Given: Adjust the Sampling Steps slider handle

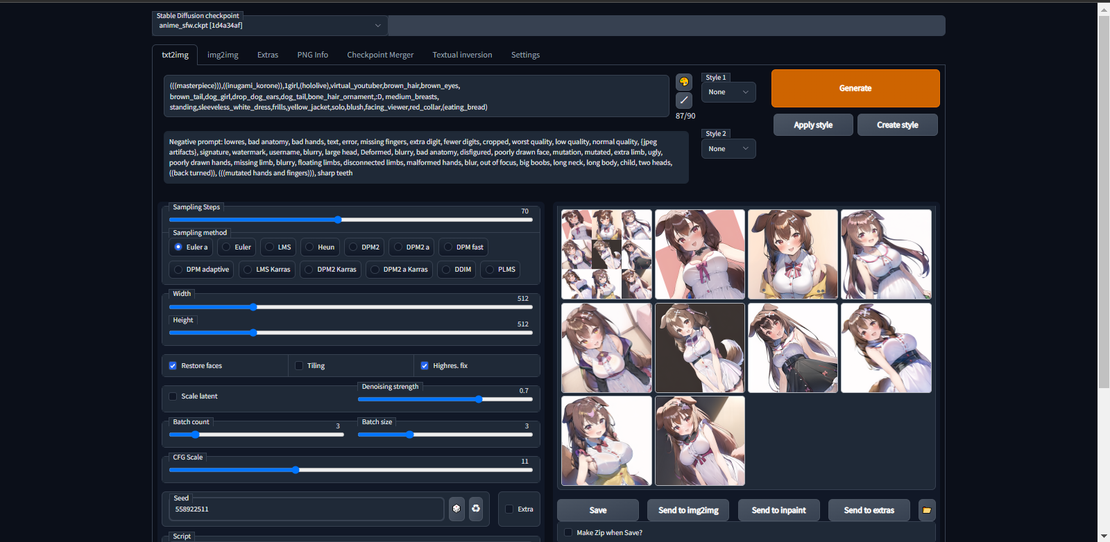Looking at the screenshot, I should (338, 220).
